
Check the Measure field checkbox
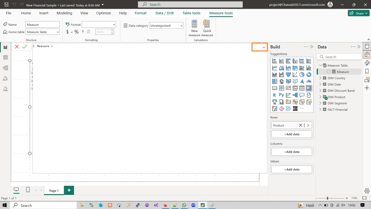[x=329, y=72]
